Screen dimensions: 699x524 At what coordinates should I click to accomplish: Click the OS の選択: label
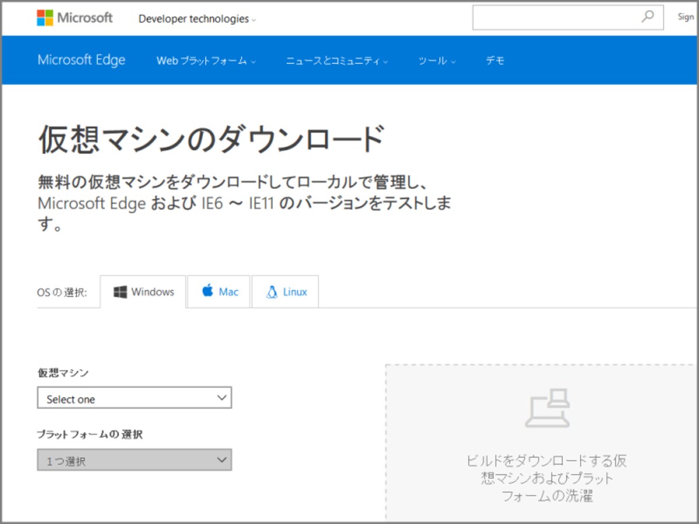coord(62,292)
